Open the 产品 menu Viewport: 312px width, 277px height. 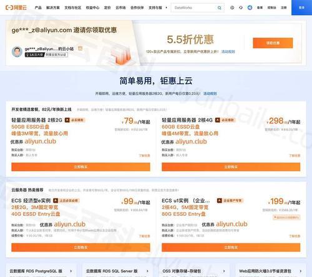pyautogui.click(x=38, y=7)
